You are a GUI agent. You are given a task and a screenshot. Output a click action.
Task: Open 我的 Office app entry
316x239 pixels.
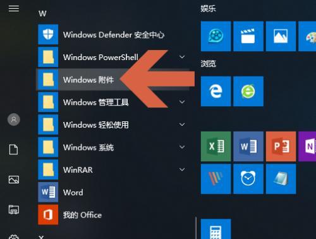pos(113,215)
